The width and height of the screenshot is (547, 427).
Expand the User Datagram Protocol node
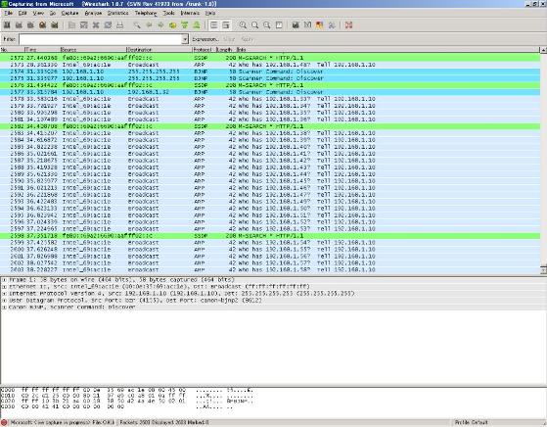click(4, 301)
